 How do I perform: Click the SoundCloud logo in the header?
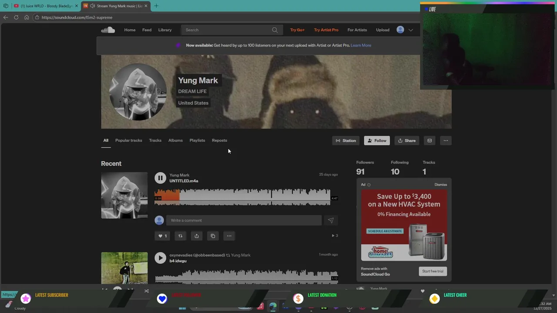(108, 30)
